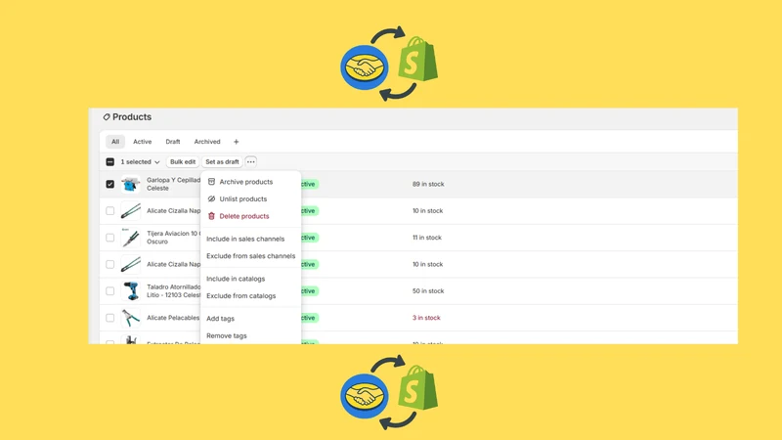Select Exclude from catalogs
Screen dimensions: 782x440
coord(240,296)
